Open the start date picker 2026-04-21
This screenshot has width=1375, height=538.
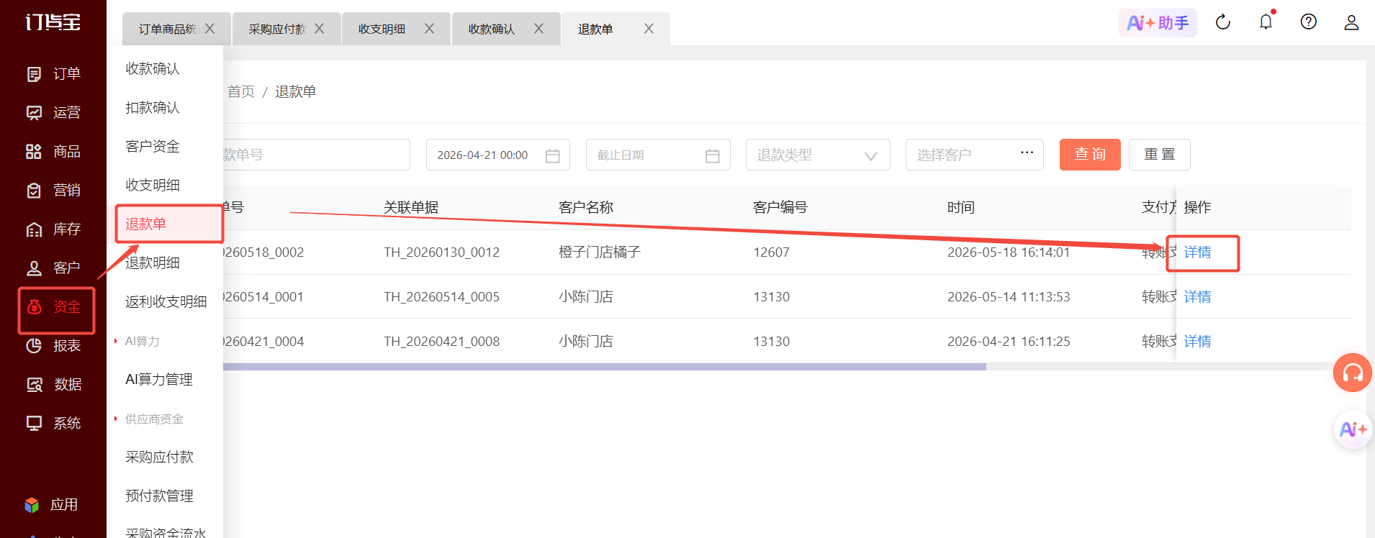[498, 155]
